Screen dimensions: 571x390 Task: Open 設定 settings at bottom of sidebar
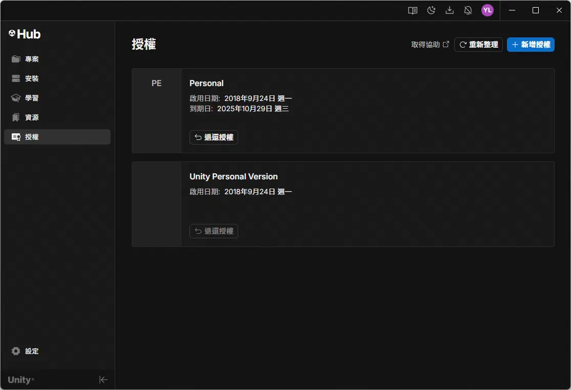(x=25, y=351)
